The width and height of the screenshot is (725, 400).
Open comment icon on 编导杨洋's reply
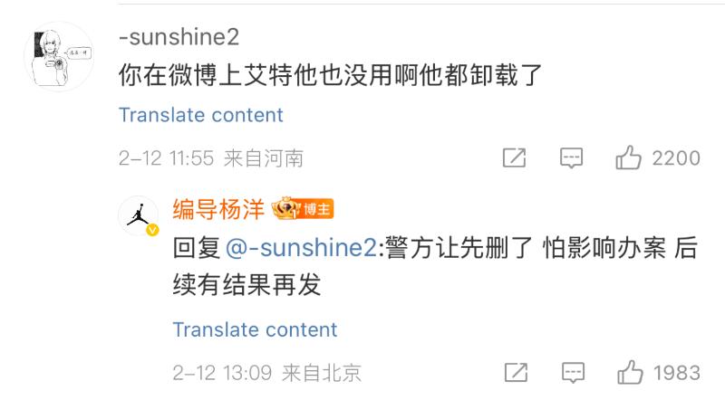pyautogui.click(x=570, y=372)
